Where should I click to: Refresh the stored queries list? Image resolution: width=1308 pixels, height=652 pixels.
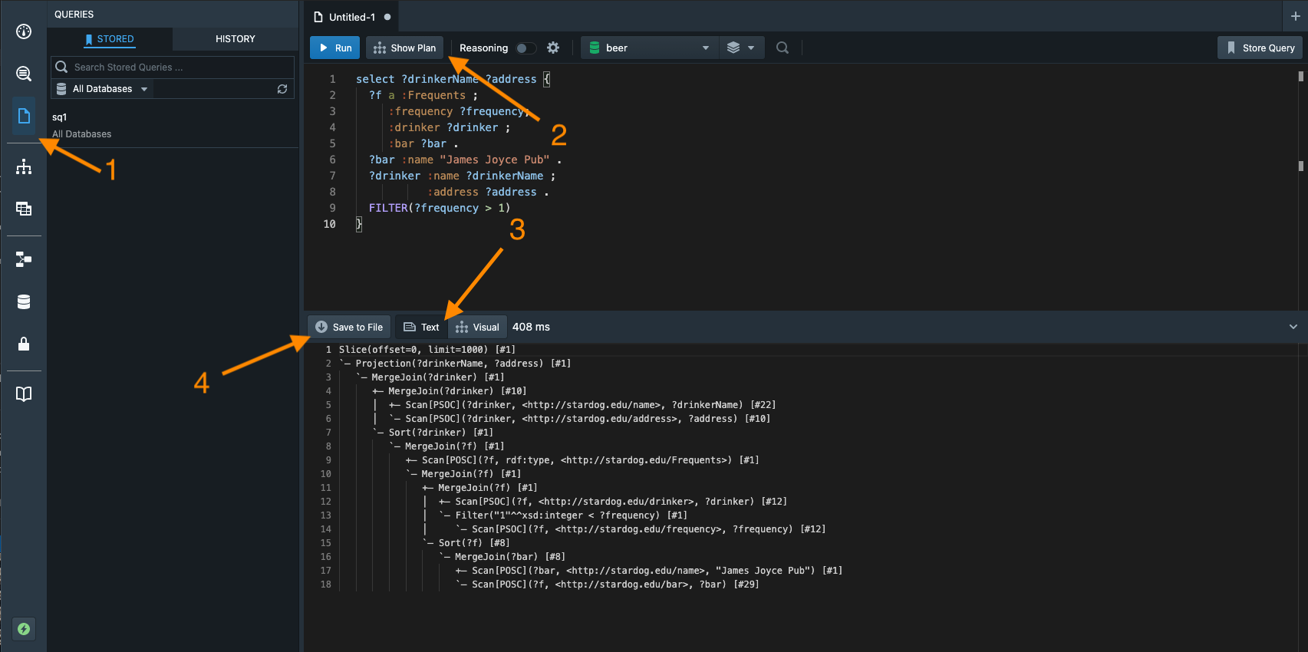[x=282, y=89]
